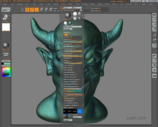
Task: Open the DefaultZScript button
Action: click(136, 1)
